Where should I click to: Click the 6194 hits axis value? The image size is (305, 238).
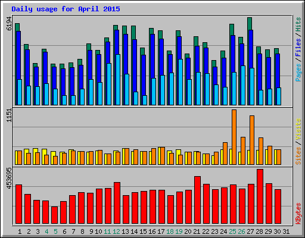[9, 24]
